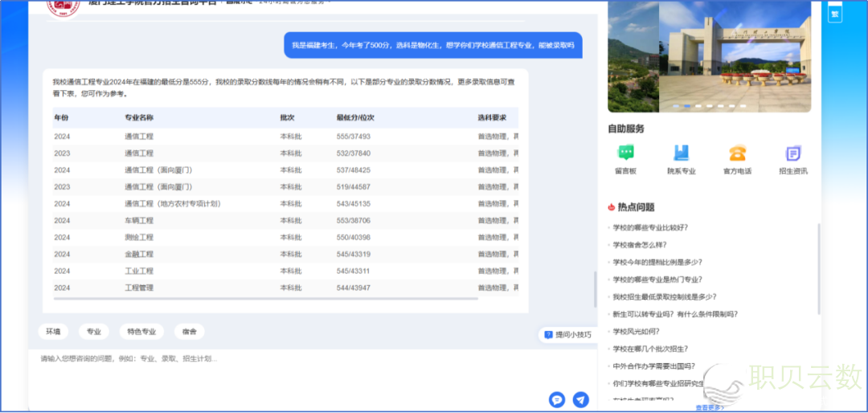The width and height of the screenshot is (868, 413).
Task: Open question 学校宿舍怎么样？
Action: coord(640,245)
